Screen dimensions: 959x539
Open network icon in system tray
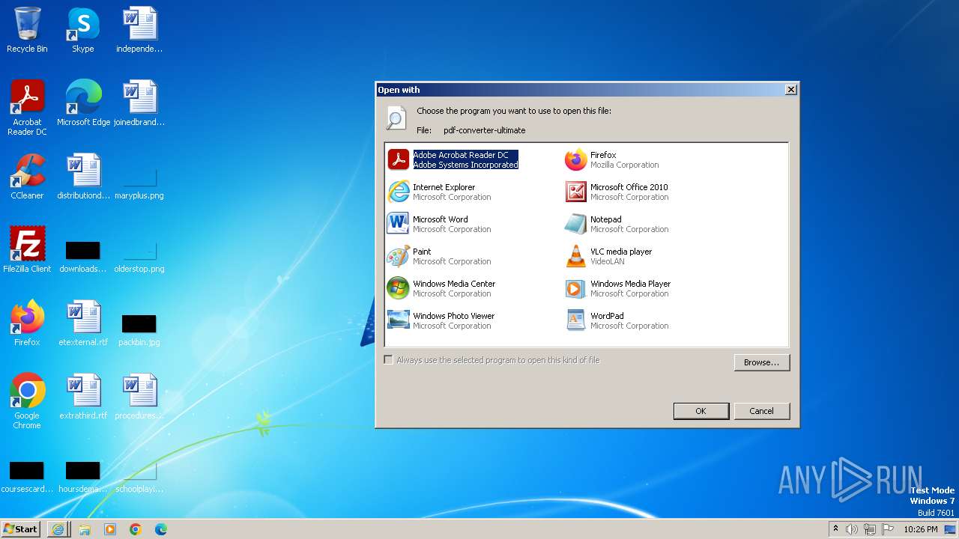coord(870,529)
